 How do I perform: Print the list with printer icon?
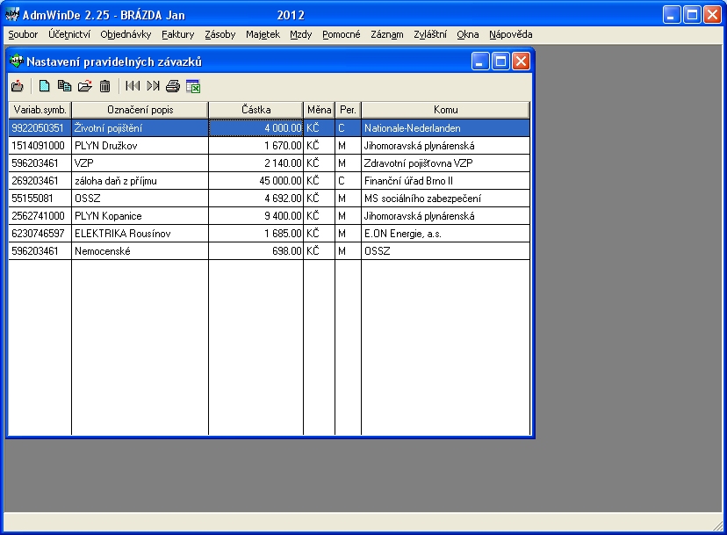[x=172, y=86]
